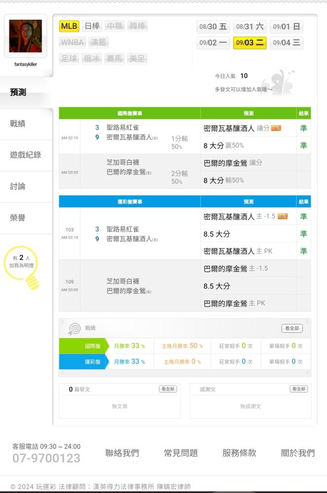This screenshot has height=493, width=327.
Task: Choose the highlighted 09/03 二 date
Action: (x=250, y=43)
